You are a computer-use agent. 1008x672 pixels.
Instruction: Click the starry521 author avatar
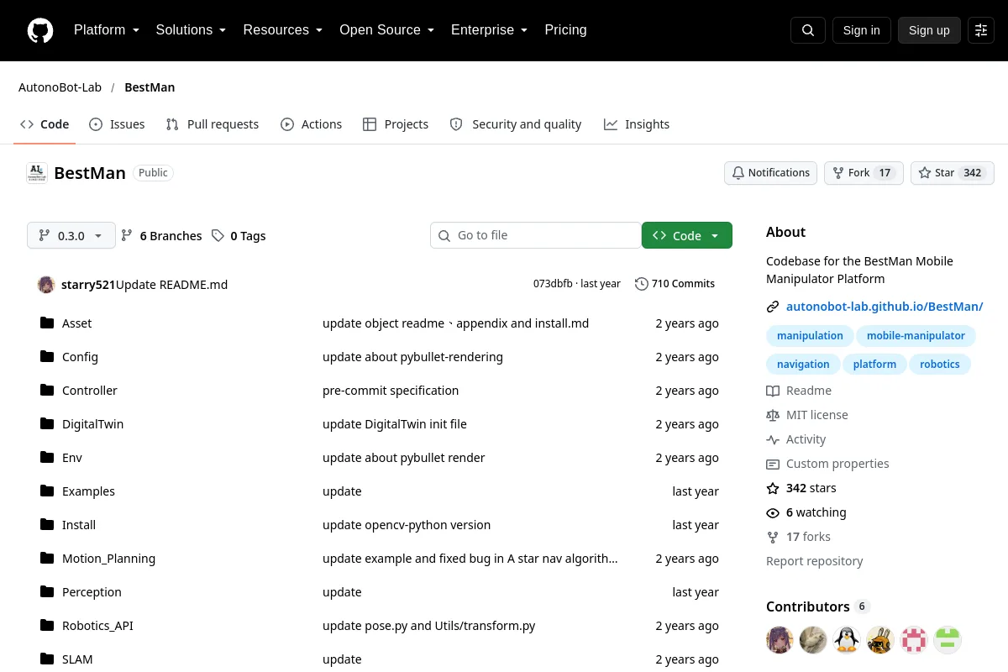coord(46,284)
